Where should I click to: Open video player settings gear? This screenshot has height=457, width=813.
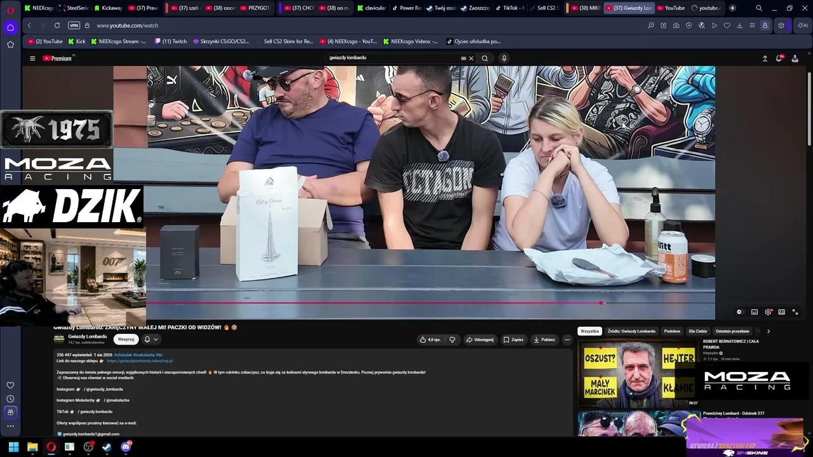pos(768,312)
